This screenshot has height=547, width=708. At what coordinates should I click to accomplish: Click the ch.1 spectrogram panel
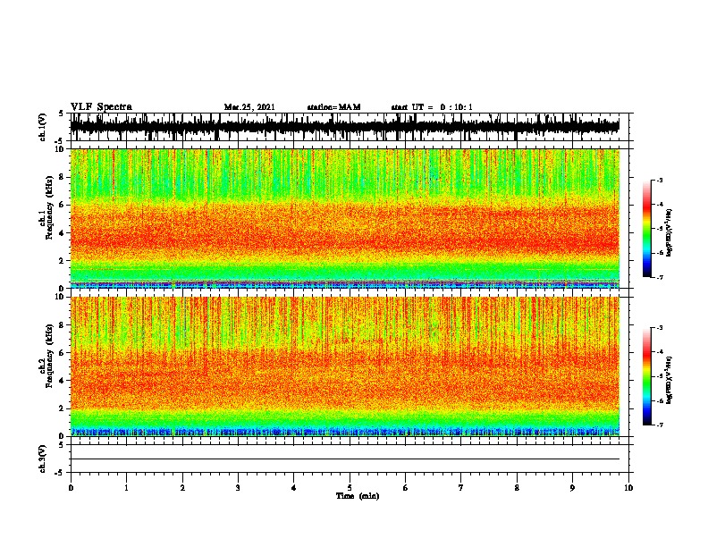(x=345, y=218)
